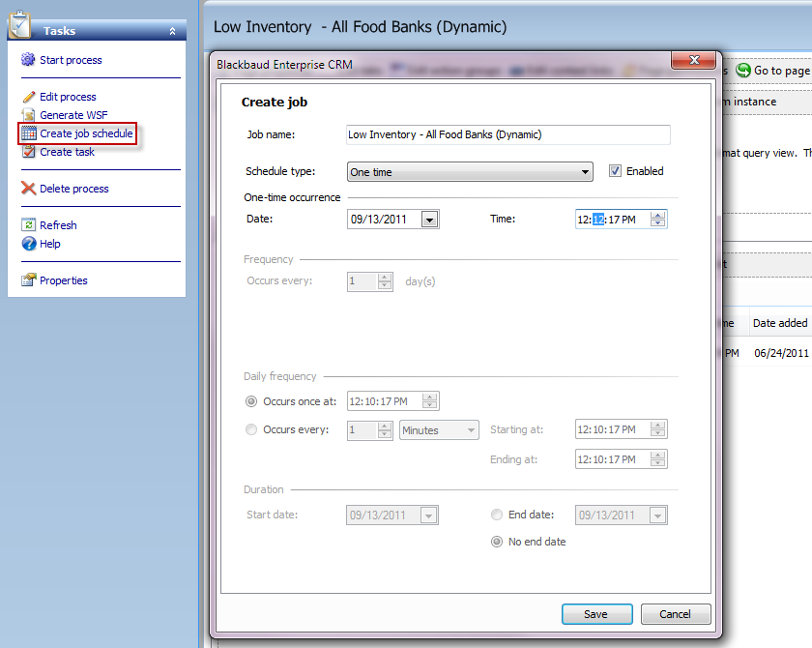The image size is (812, 648).
Task: Select the Create task link
Action: click(68, 152)
